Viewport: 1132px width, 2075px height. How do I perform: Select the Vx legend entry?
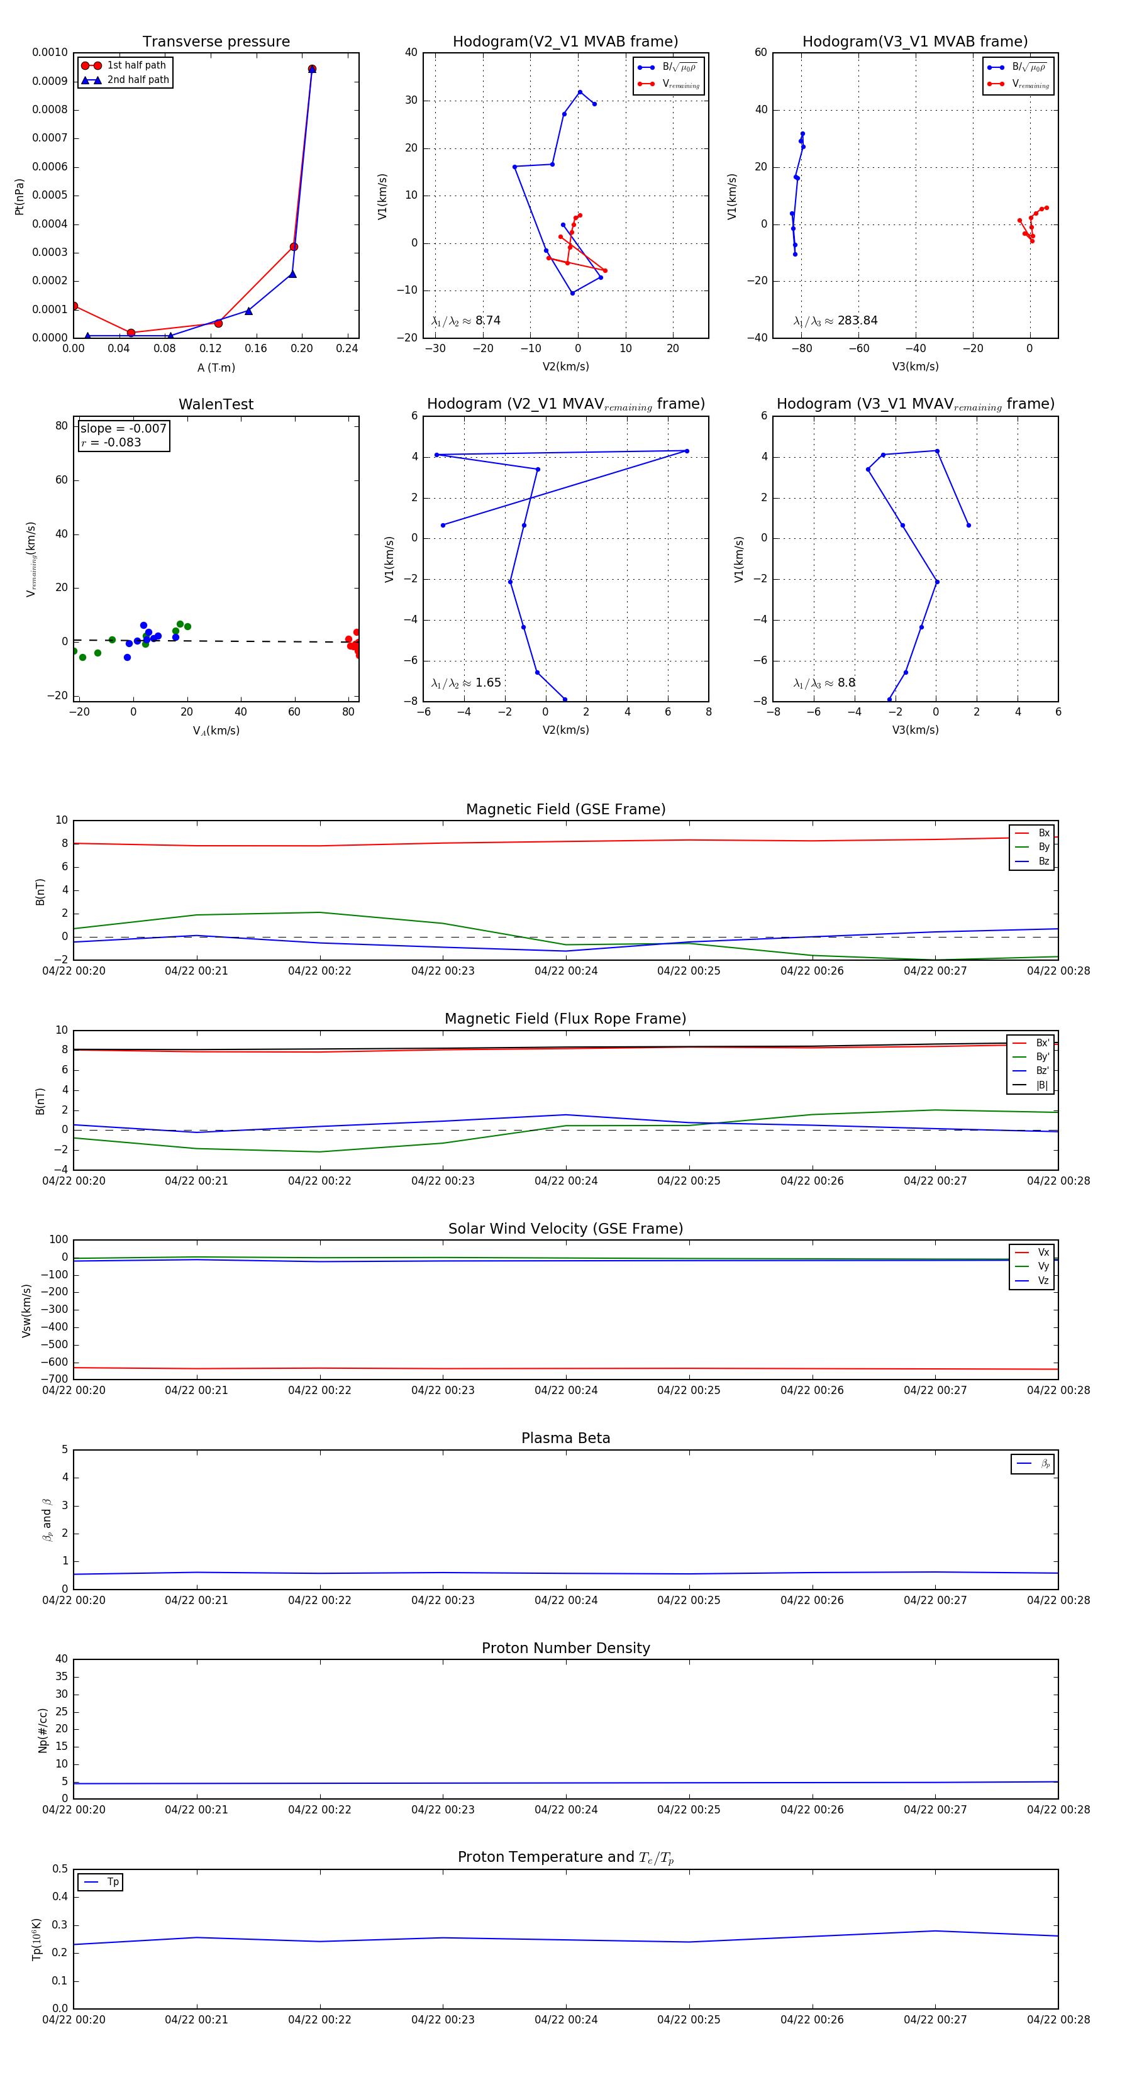(x=1032, y=1252)
